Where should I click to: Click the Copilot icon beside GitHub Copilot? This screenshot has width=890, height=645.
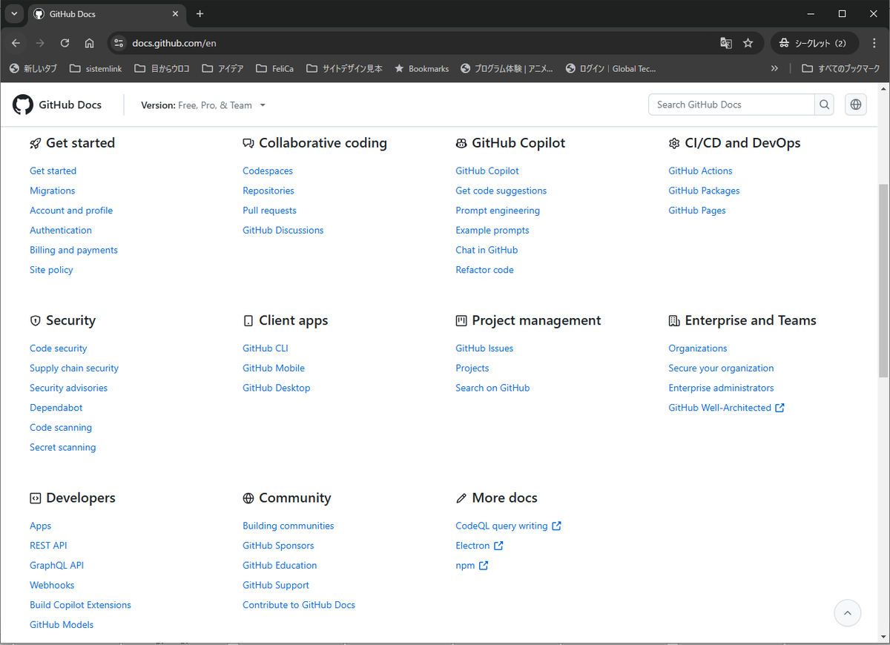click(461, 143)
